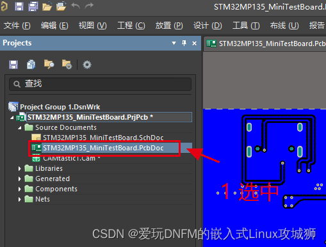Select the Nets folder label
Image resolution: width=326 pixels, height=247 pixels.
(x=42, y=199)
